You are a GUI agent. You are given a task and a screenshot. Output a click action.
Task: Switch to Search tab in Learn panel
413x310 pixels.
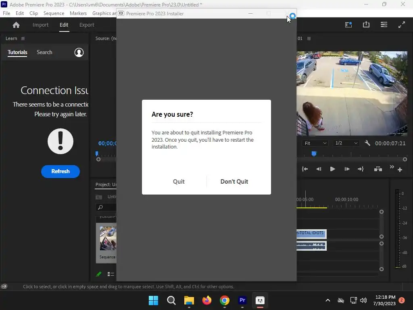(x=44, y=52)
